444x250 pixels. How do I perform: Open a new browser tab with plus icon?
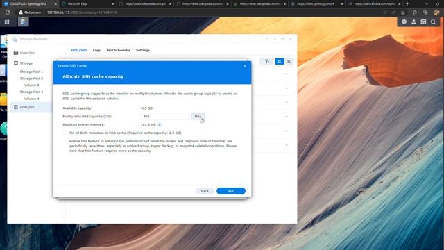407,4
